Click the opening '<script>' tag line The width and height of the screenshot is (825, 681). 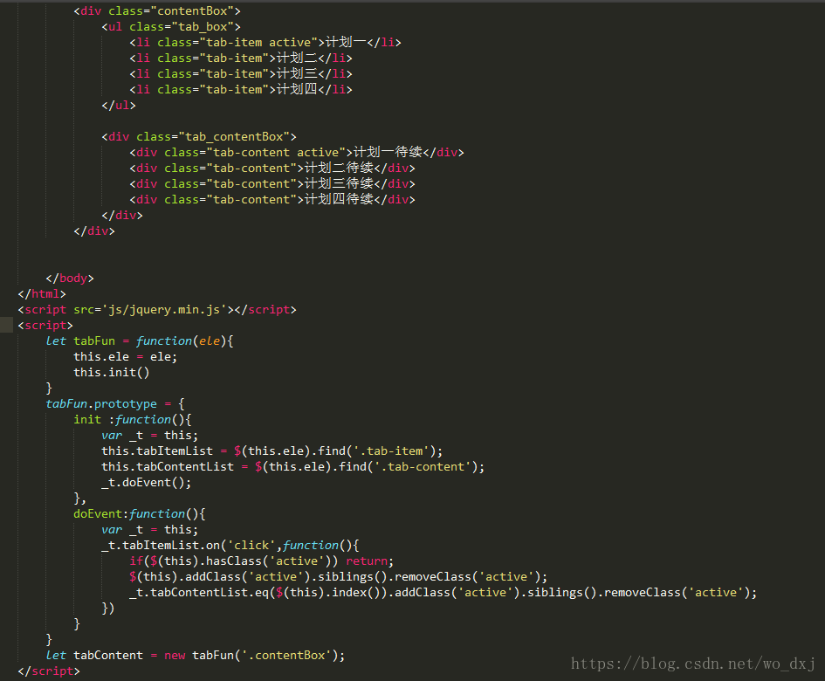point(45,326)
